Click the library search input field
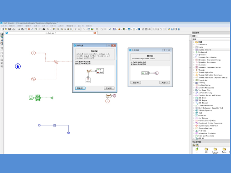Viewport: 231px width, 173px height. pyautogui.click(x=213, y=36)
